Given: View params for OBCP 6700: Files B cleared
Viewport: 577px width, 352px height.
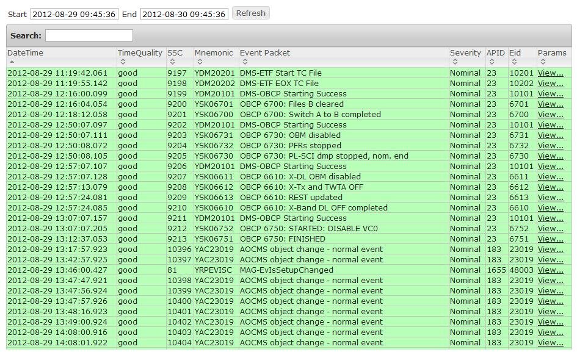Looking at the screenshot, I should pos(551,104).
